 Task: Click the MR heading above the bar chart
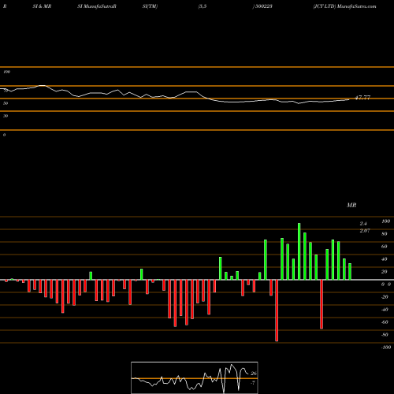pyautogui.click(x=351, y=205)
